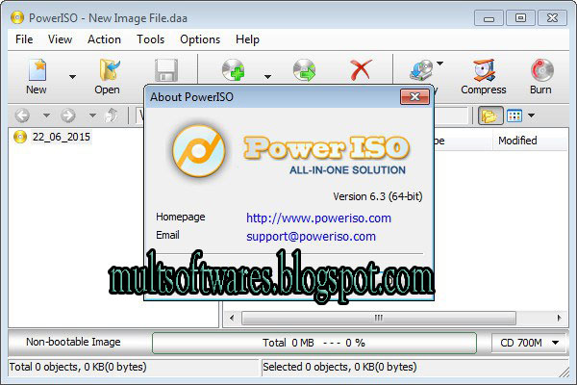This screenshot has height=385, width=577.
Task: Click the Burn toolbar icon
Action: 541,70
